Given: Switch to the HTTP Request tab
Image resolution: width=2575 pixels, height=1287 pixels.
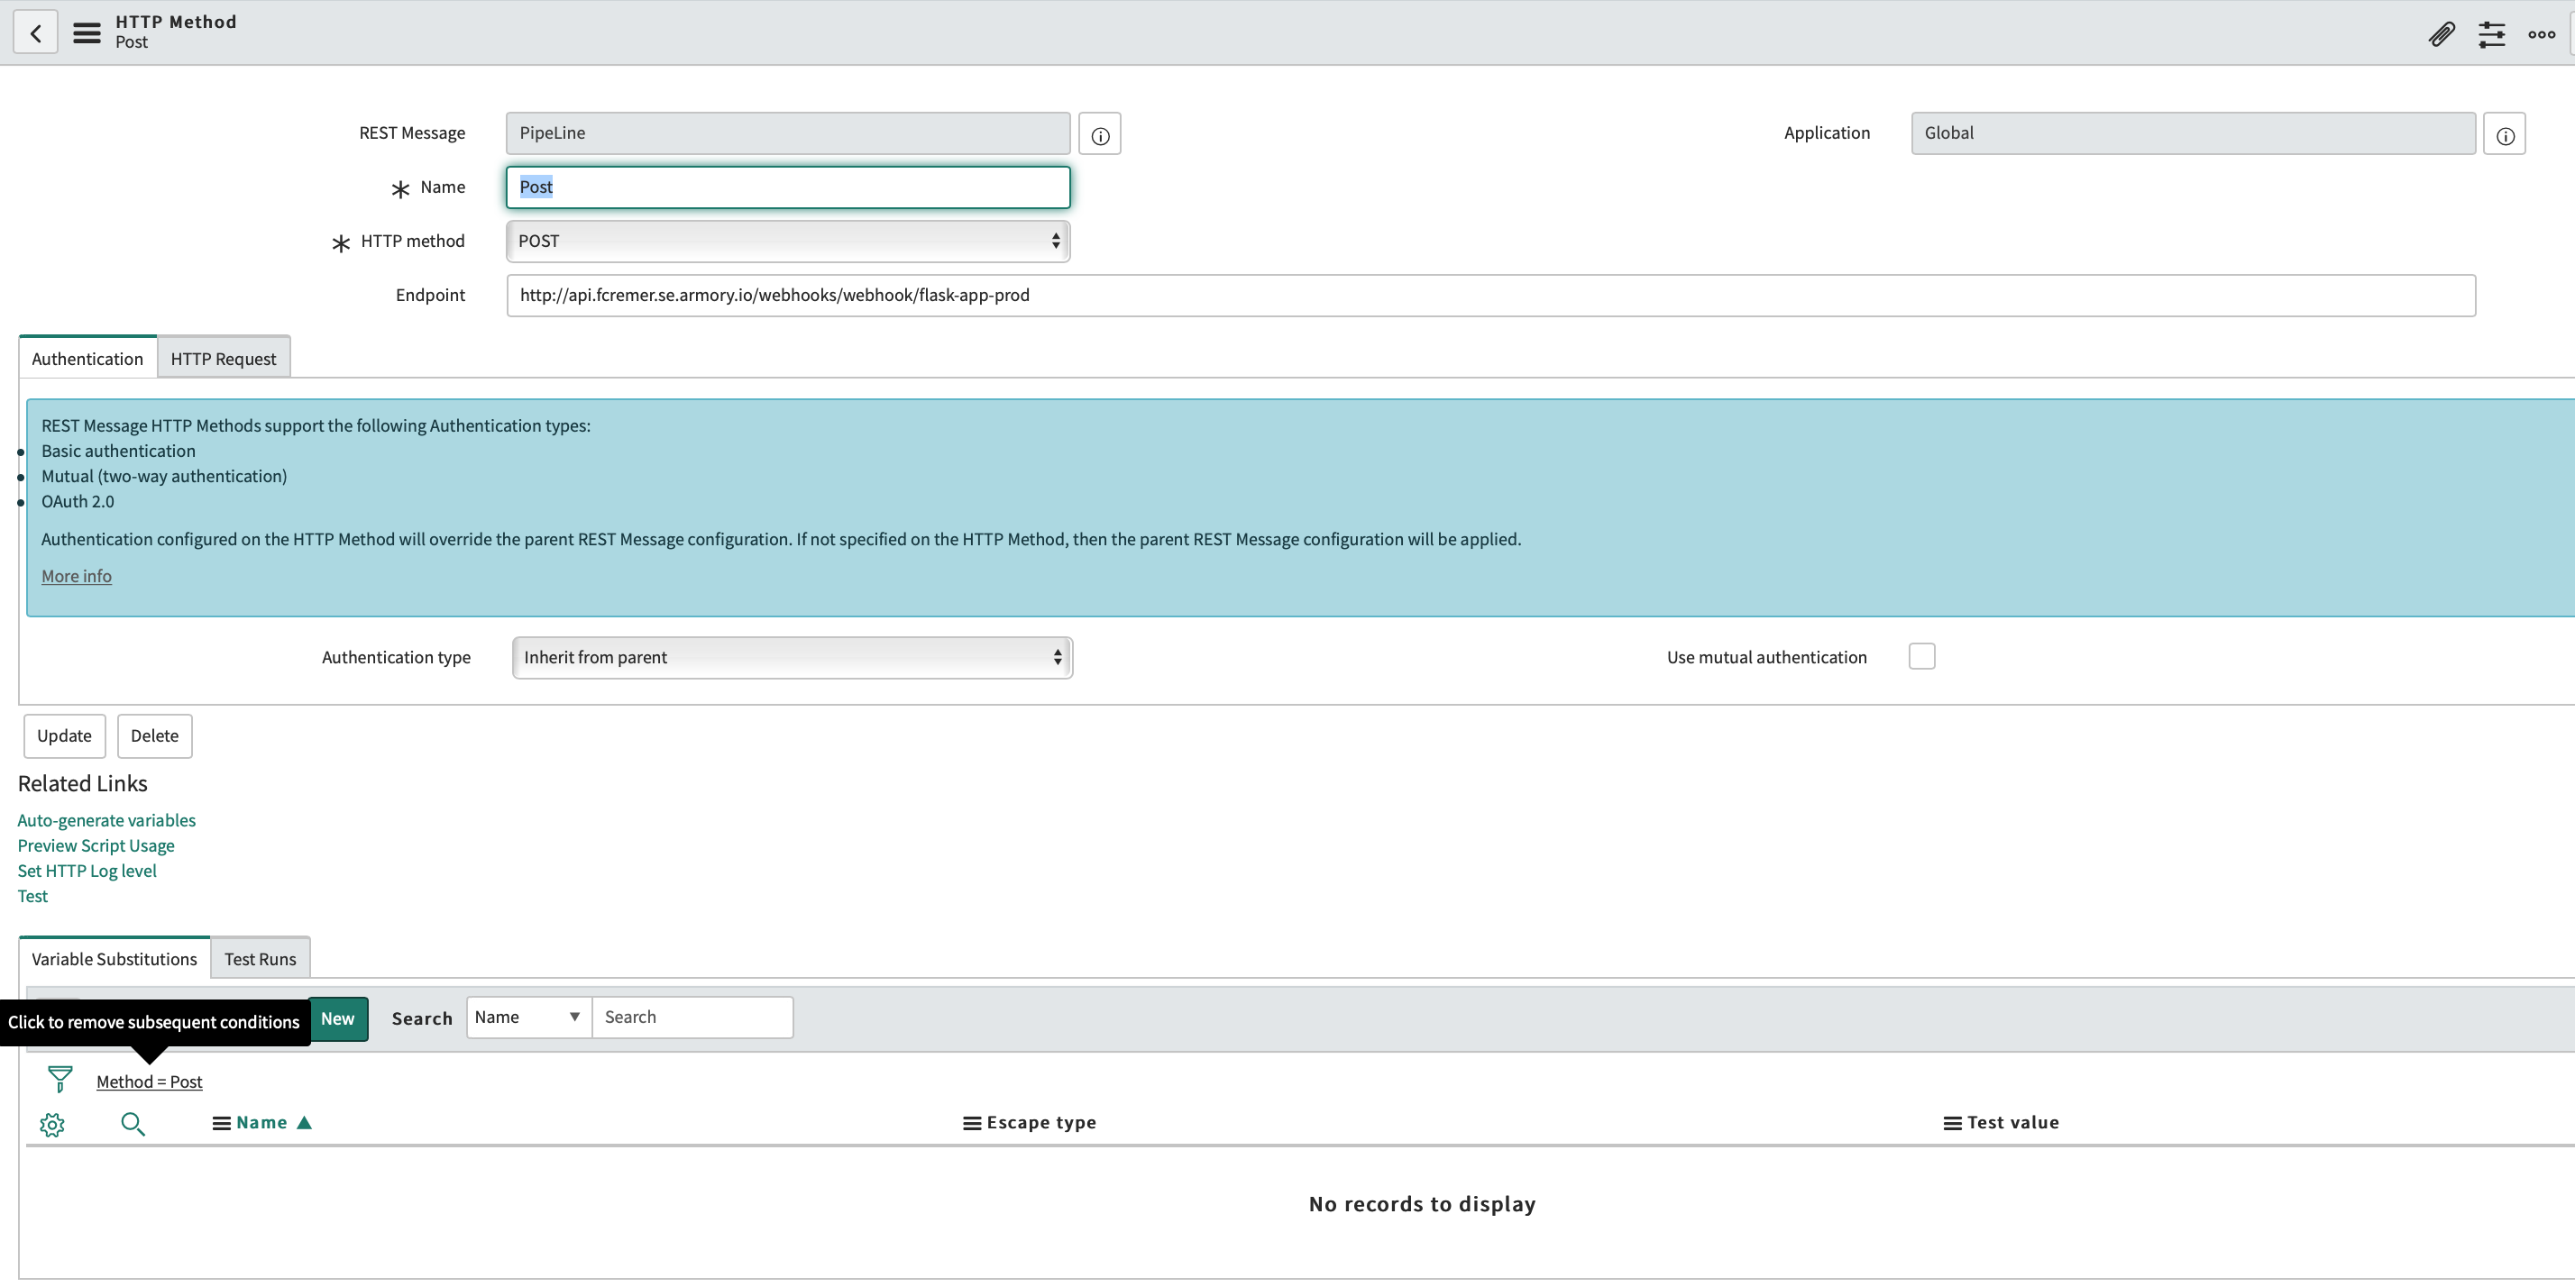Looking at the screenshot, I should tap(223, 359).
